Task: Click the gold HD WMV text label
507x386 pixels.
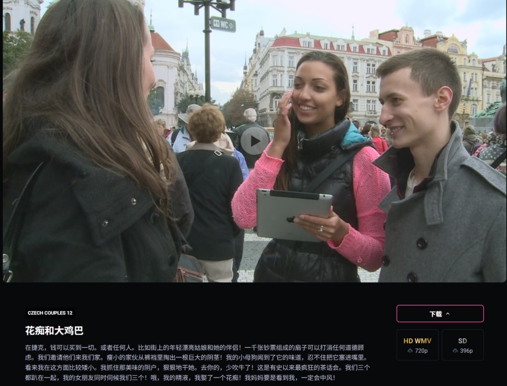Action: [417, 341]
